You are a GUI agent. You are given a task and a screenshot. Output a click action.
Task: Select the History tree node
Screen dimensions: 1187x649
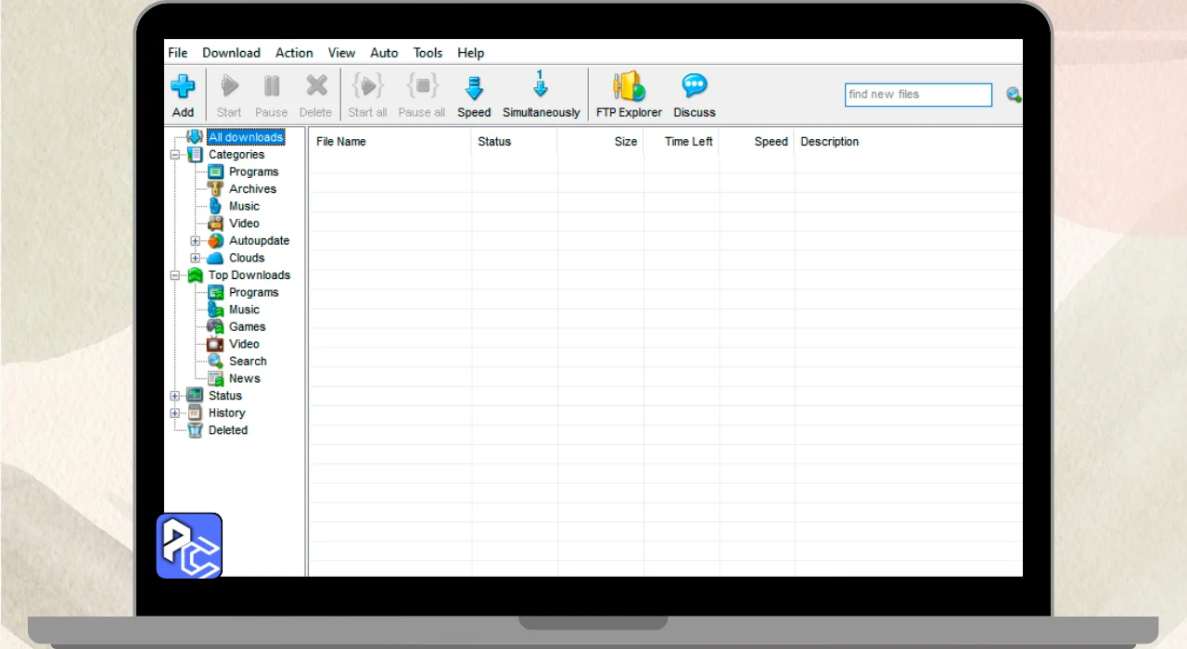click(227, 413)
